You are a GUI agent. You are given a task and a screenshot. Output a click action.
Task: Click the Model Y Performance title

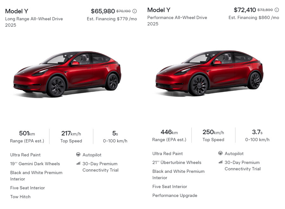(159, 10)
